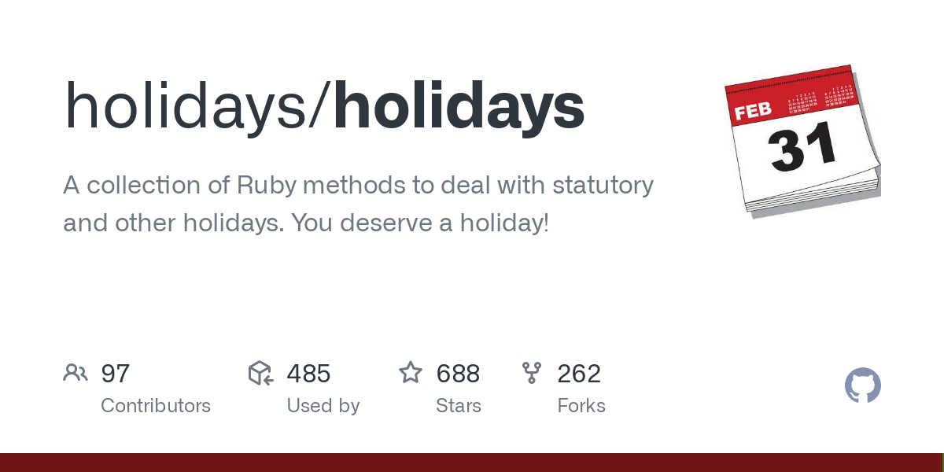Click the star icon beside 688

point(411,373)
